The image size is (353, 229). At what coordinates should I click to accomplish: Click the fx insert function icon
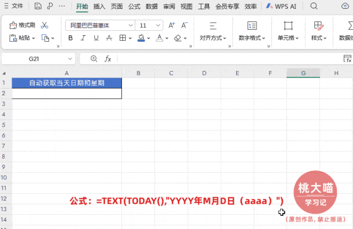[x=108, y=59]
